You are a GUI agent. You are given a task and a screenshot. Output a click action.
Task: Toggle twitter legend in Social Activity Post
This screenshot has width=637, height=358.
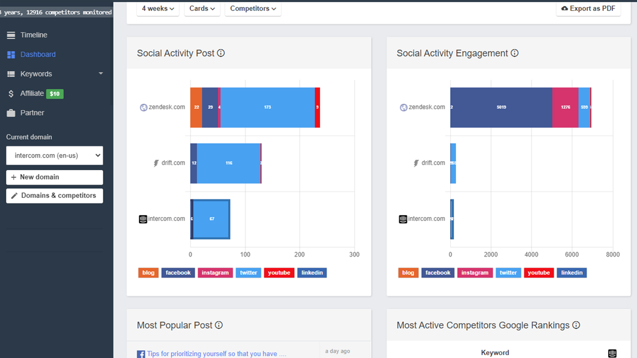pos(249,272)
